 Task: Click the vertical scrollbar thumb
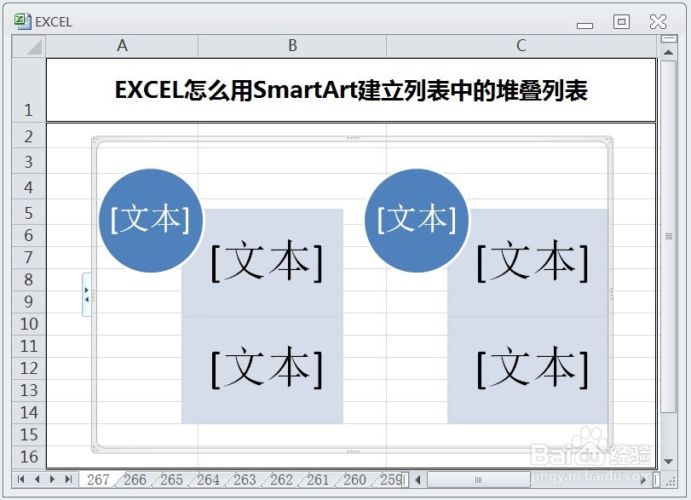[x=669, y=237]
